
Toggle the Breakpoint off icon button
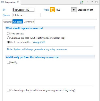(74, 10)
